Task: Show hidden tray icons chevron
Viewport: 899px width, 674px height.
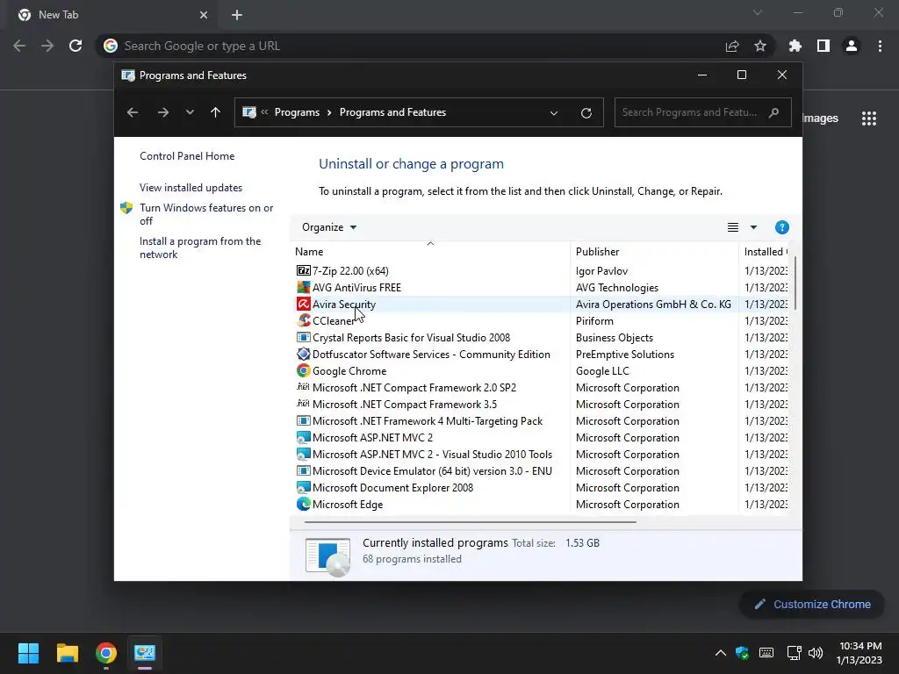Action: click(720, 652)
